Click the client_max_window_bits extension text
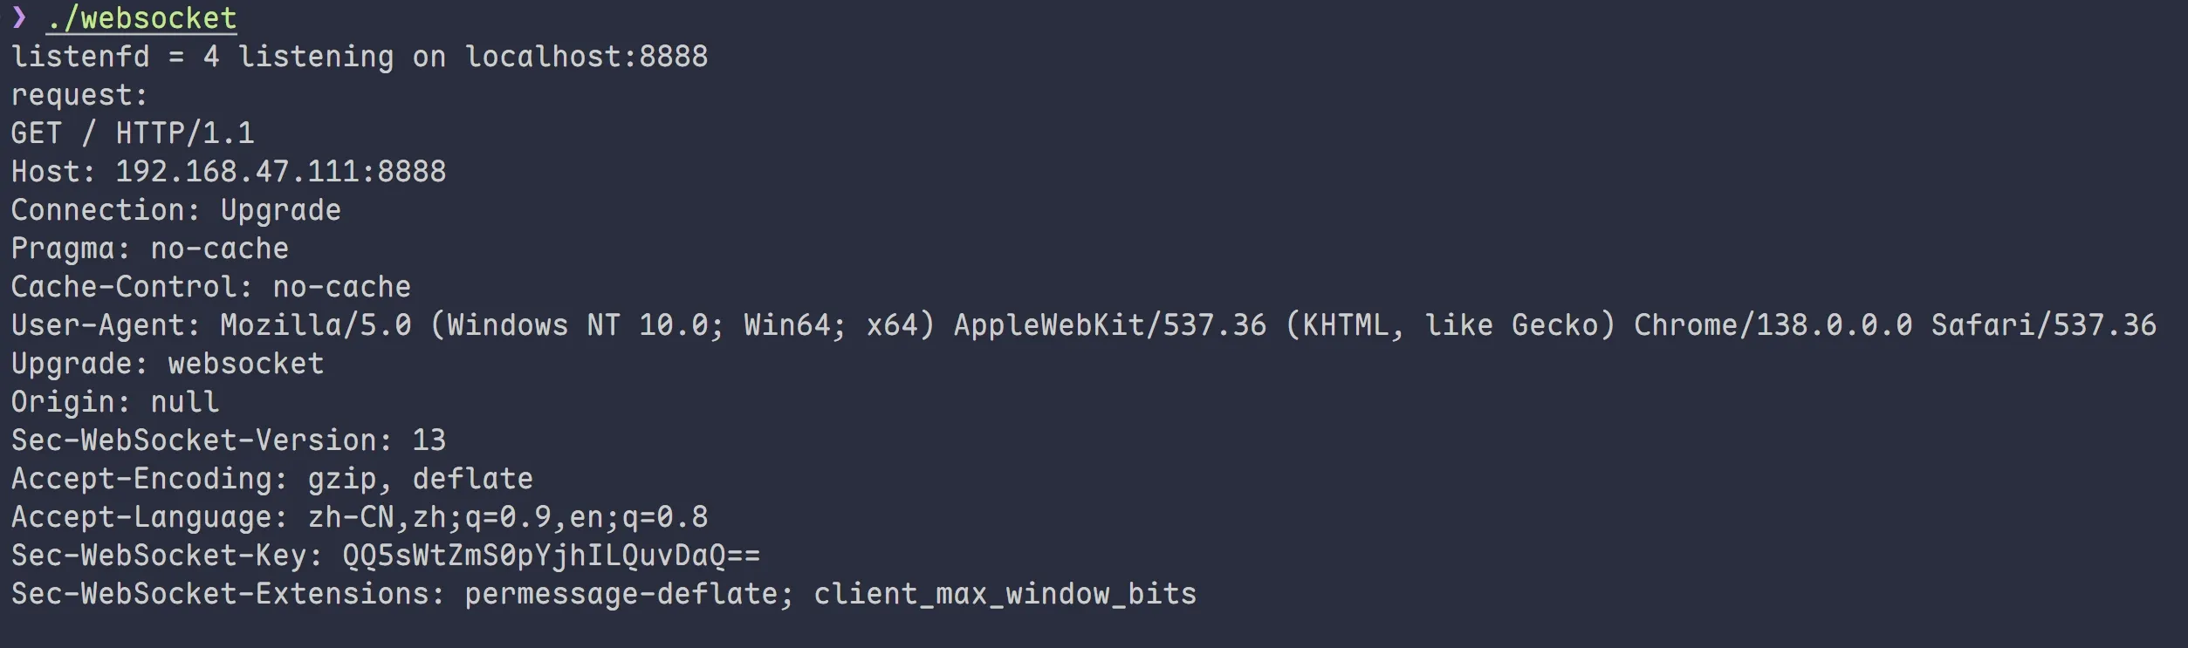Image resolution: width=2188 pixels, height=648 pixels. [x=1005, y=594]
